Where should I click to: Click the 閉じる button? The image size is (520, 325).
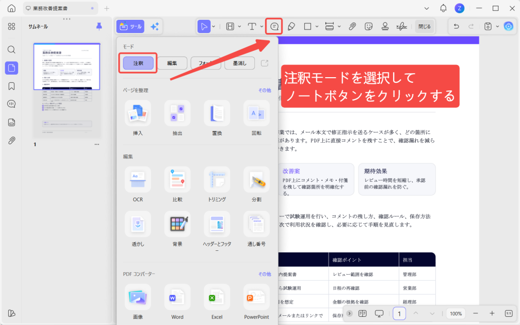(x=425, y=26)
